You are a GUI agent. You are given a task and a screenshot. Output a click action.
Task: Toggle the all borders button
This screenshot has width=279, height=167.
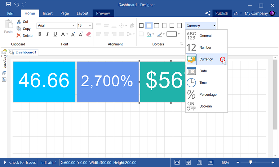(141, 26)
